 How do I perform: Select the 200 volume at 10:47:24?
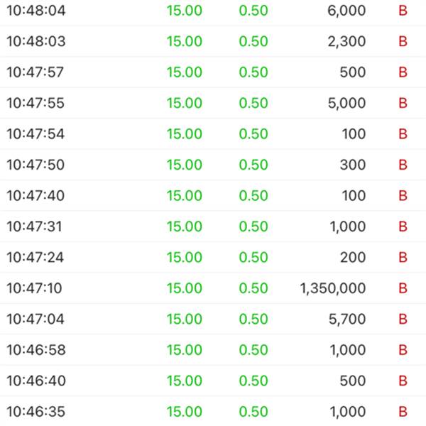(352, 258)
